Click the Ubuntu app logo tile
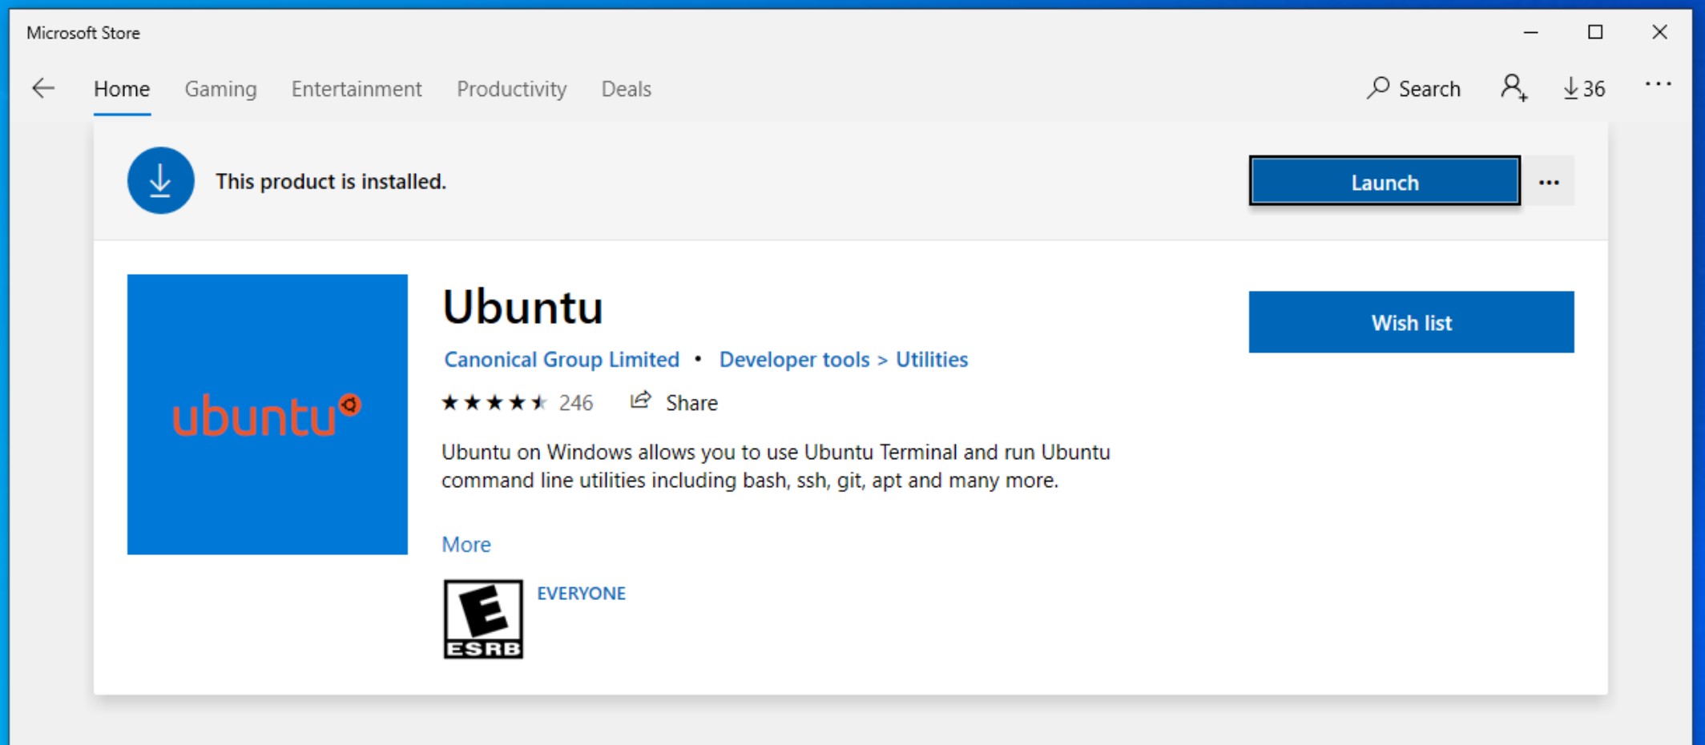This screenshot has height=745, width=1705. (x=268, y=414)
